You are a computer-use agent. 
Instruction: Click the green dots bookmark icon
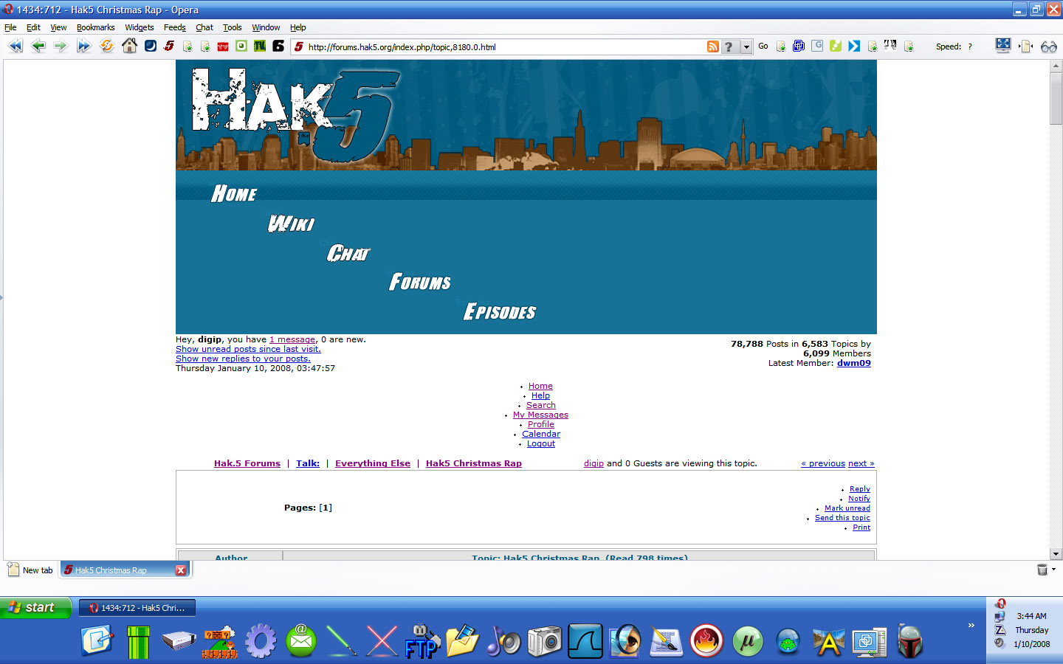point(836,46)
